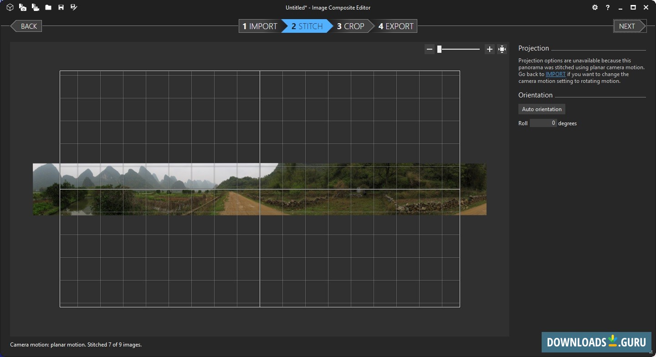
Task: Open settings via gear icon
Action: pyautogui.click(x=594, y=7)
